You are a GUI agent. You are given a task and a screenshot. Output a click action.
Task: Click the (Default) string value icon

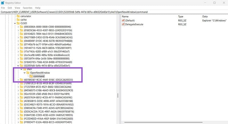(x=123, y=20)
